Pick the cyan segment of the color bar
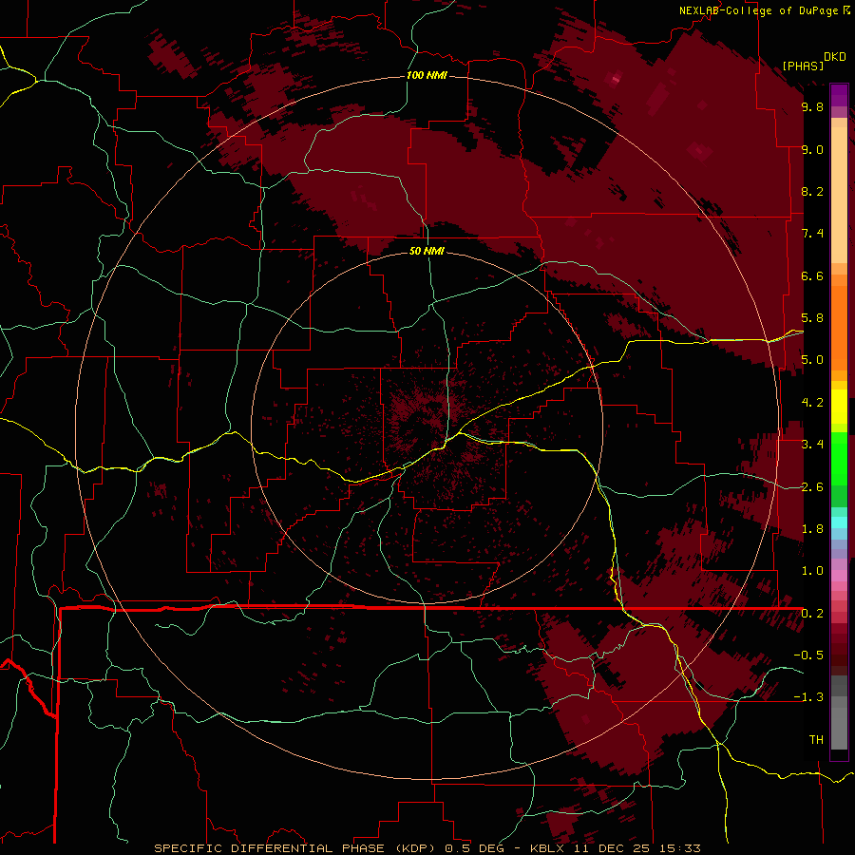This screenshot has height=855, width=855. pyautogui.click(x=839, y=522)
